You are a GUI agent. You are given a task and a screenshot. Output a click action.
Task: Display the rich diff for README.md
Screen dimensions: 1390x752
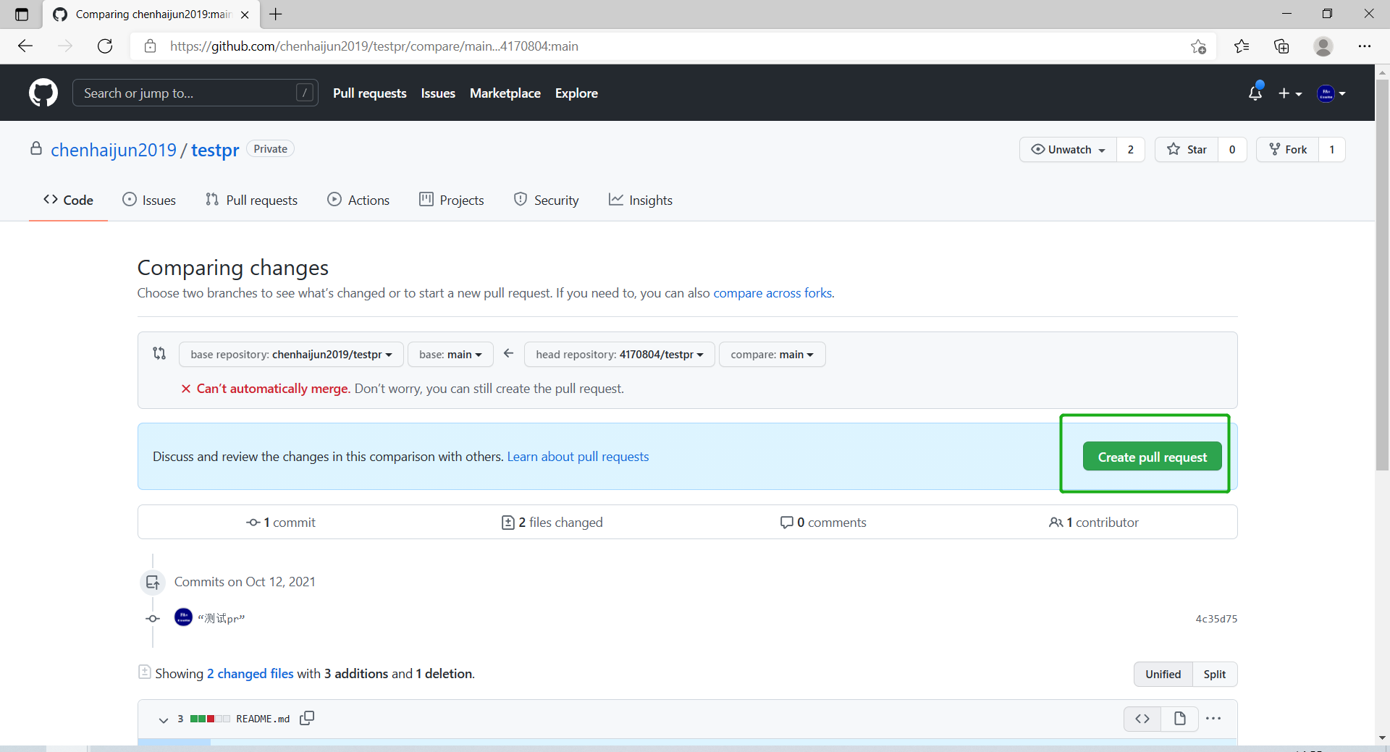[x=1180, y=719]
